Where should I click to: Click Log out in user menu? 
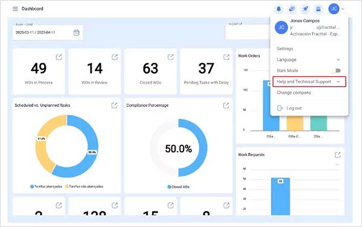294,108
